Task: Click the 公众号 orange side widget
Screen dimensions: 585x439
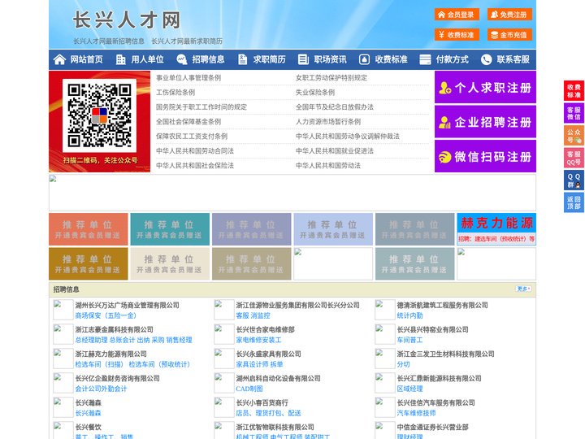Action: coord(574,136)
